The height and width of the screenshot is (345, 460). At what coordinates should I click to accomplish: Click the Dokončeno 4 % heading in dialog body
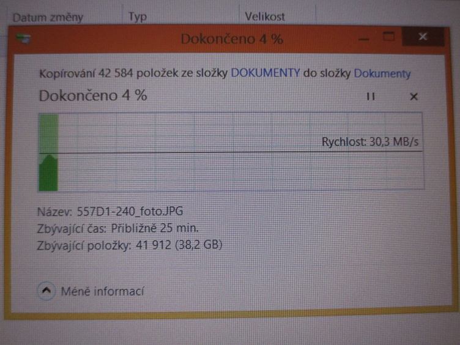(93, 95)
